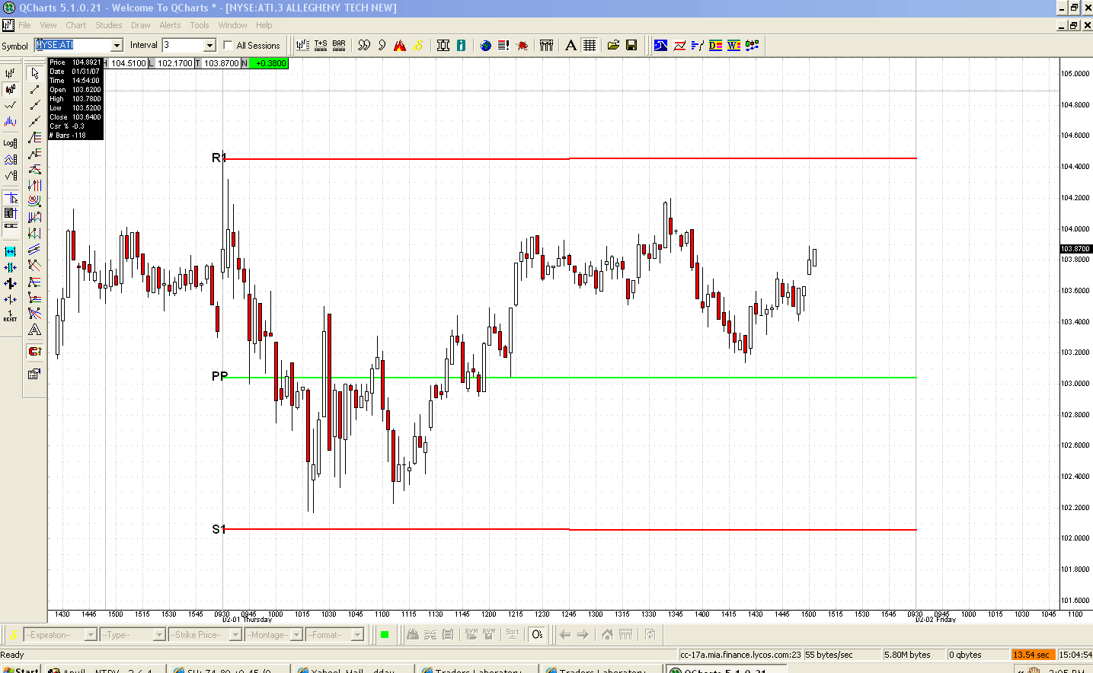Open the news list icon with exclamation
This screenshot has height=673, width=1093.
[503, 46]
